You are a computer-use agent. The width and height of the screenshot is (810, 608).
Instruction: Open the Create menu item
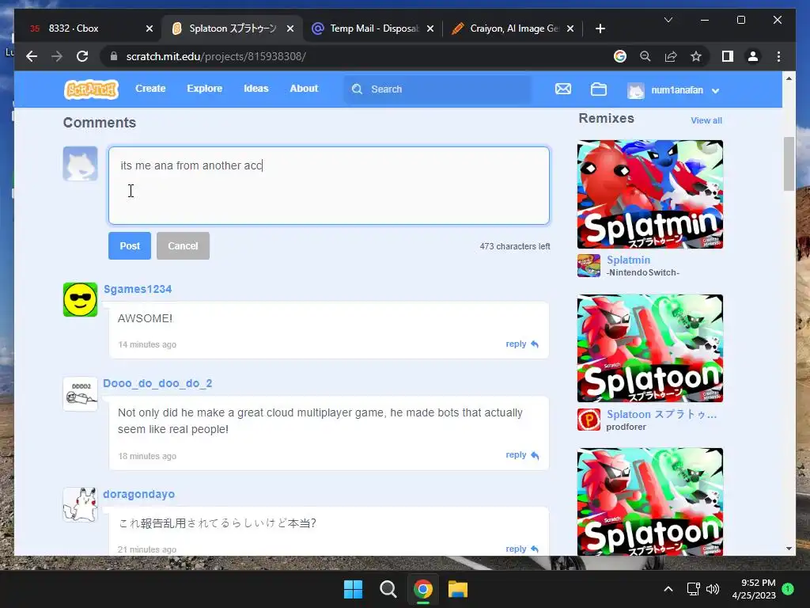[x=150, y=89]
